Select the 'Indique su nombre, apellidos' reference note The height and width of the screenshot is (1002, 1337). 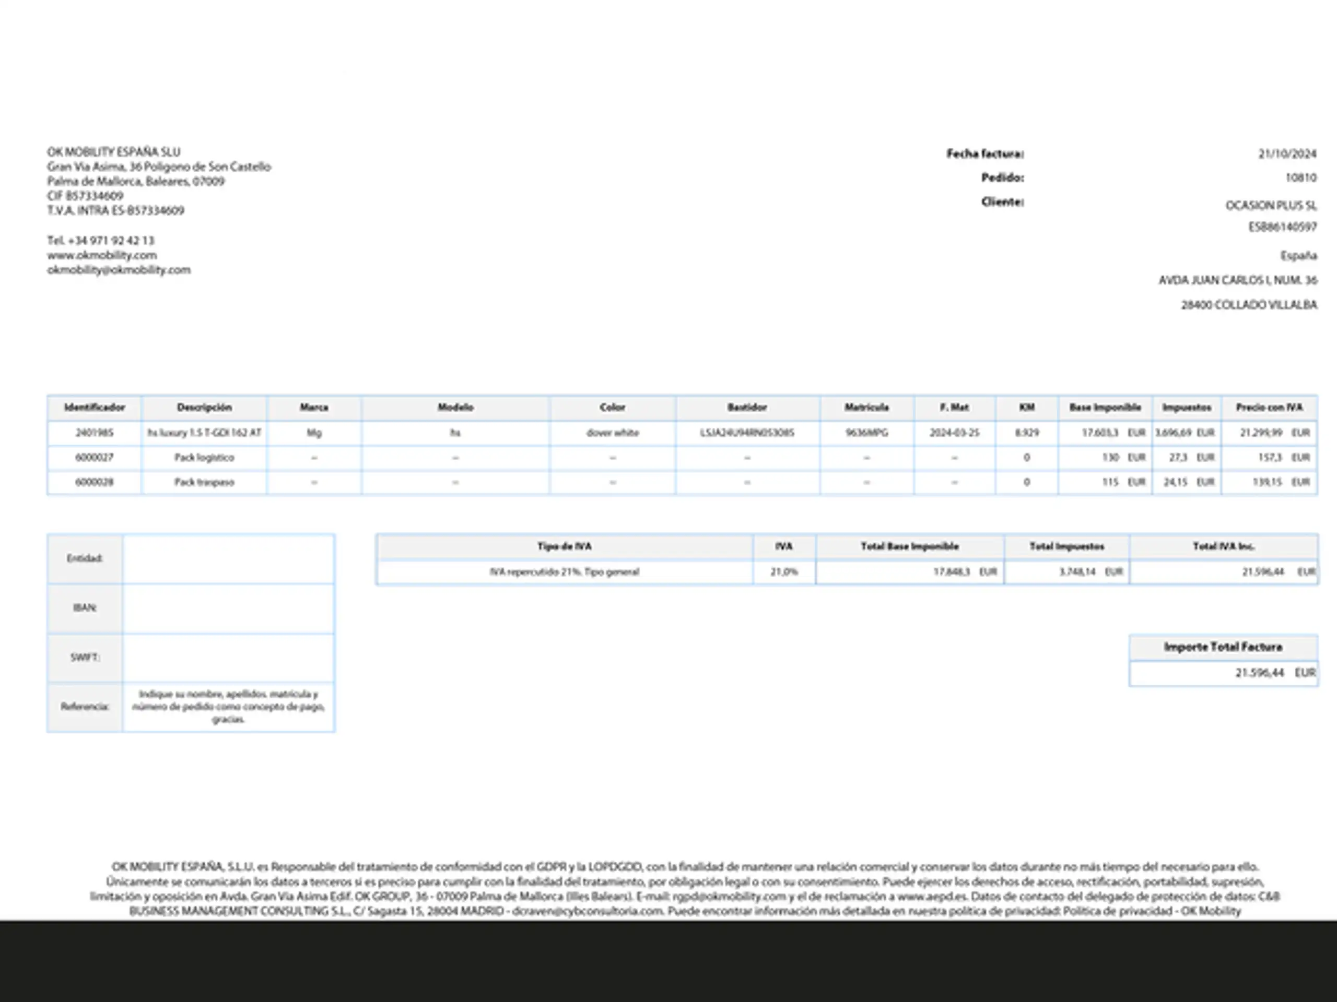tap(228, 707)
